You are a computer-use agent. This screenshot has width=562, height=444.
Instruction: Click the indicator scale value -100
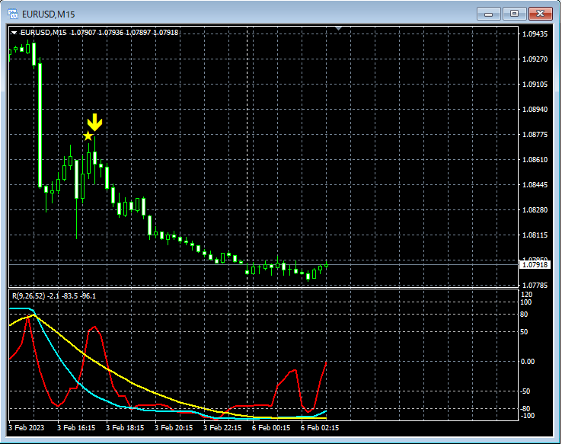(527, 416)
